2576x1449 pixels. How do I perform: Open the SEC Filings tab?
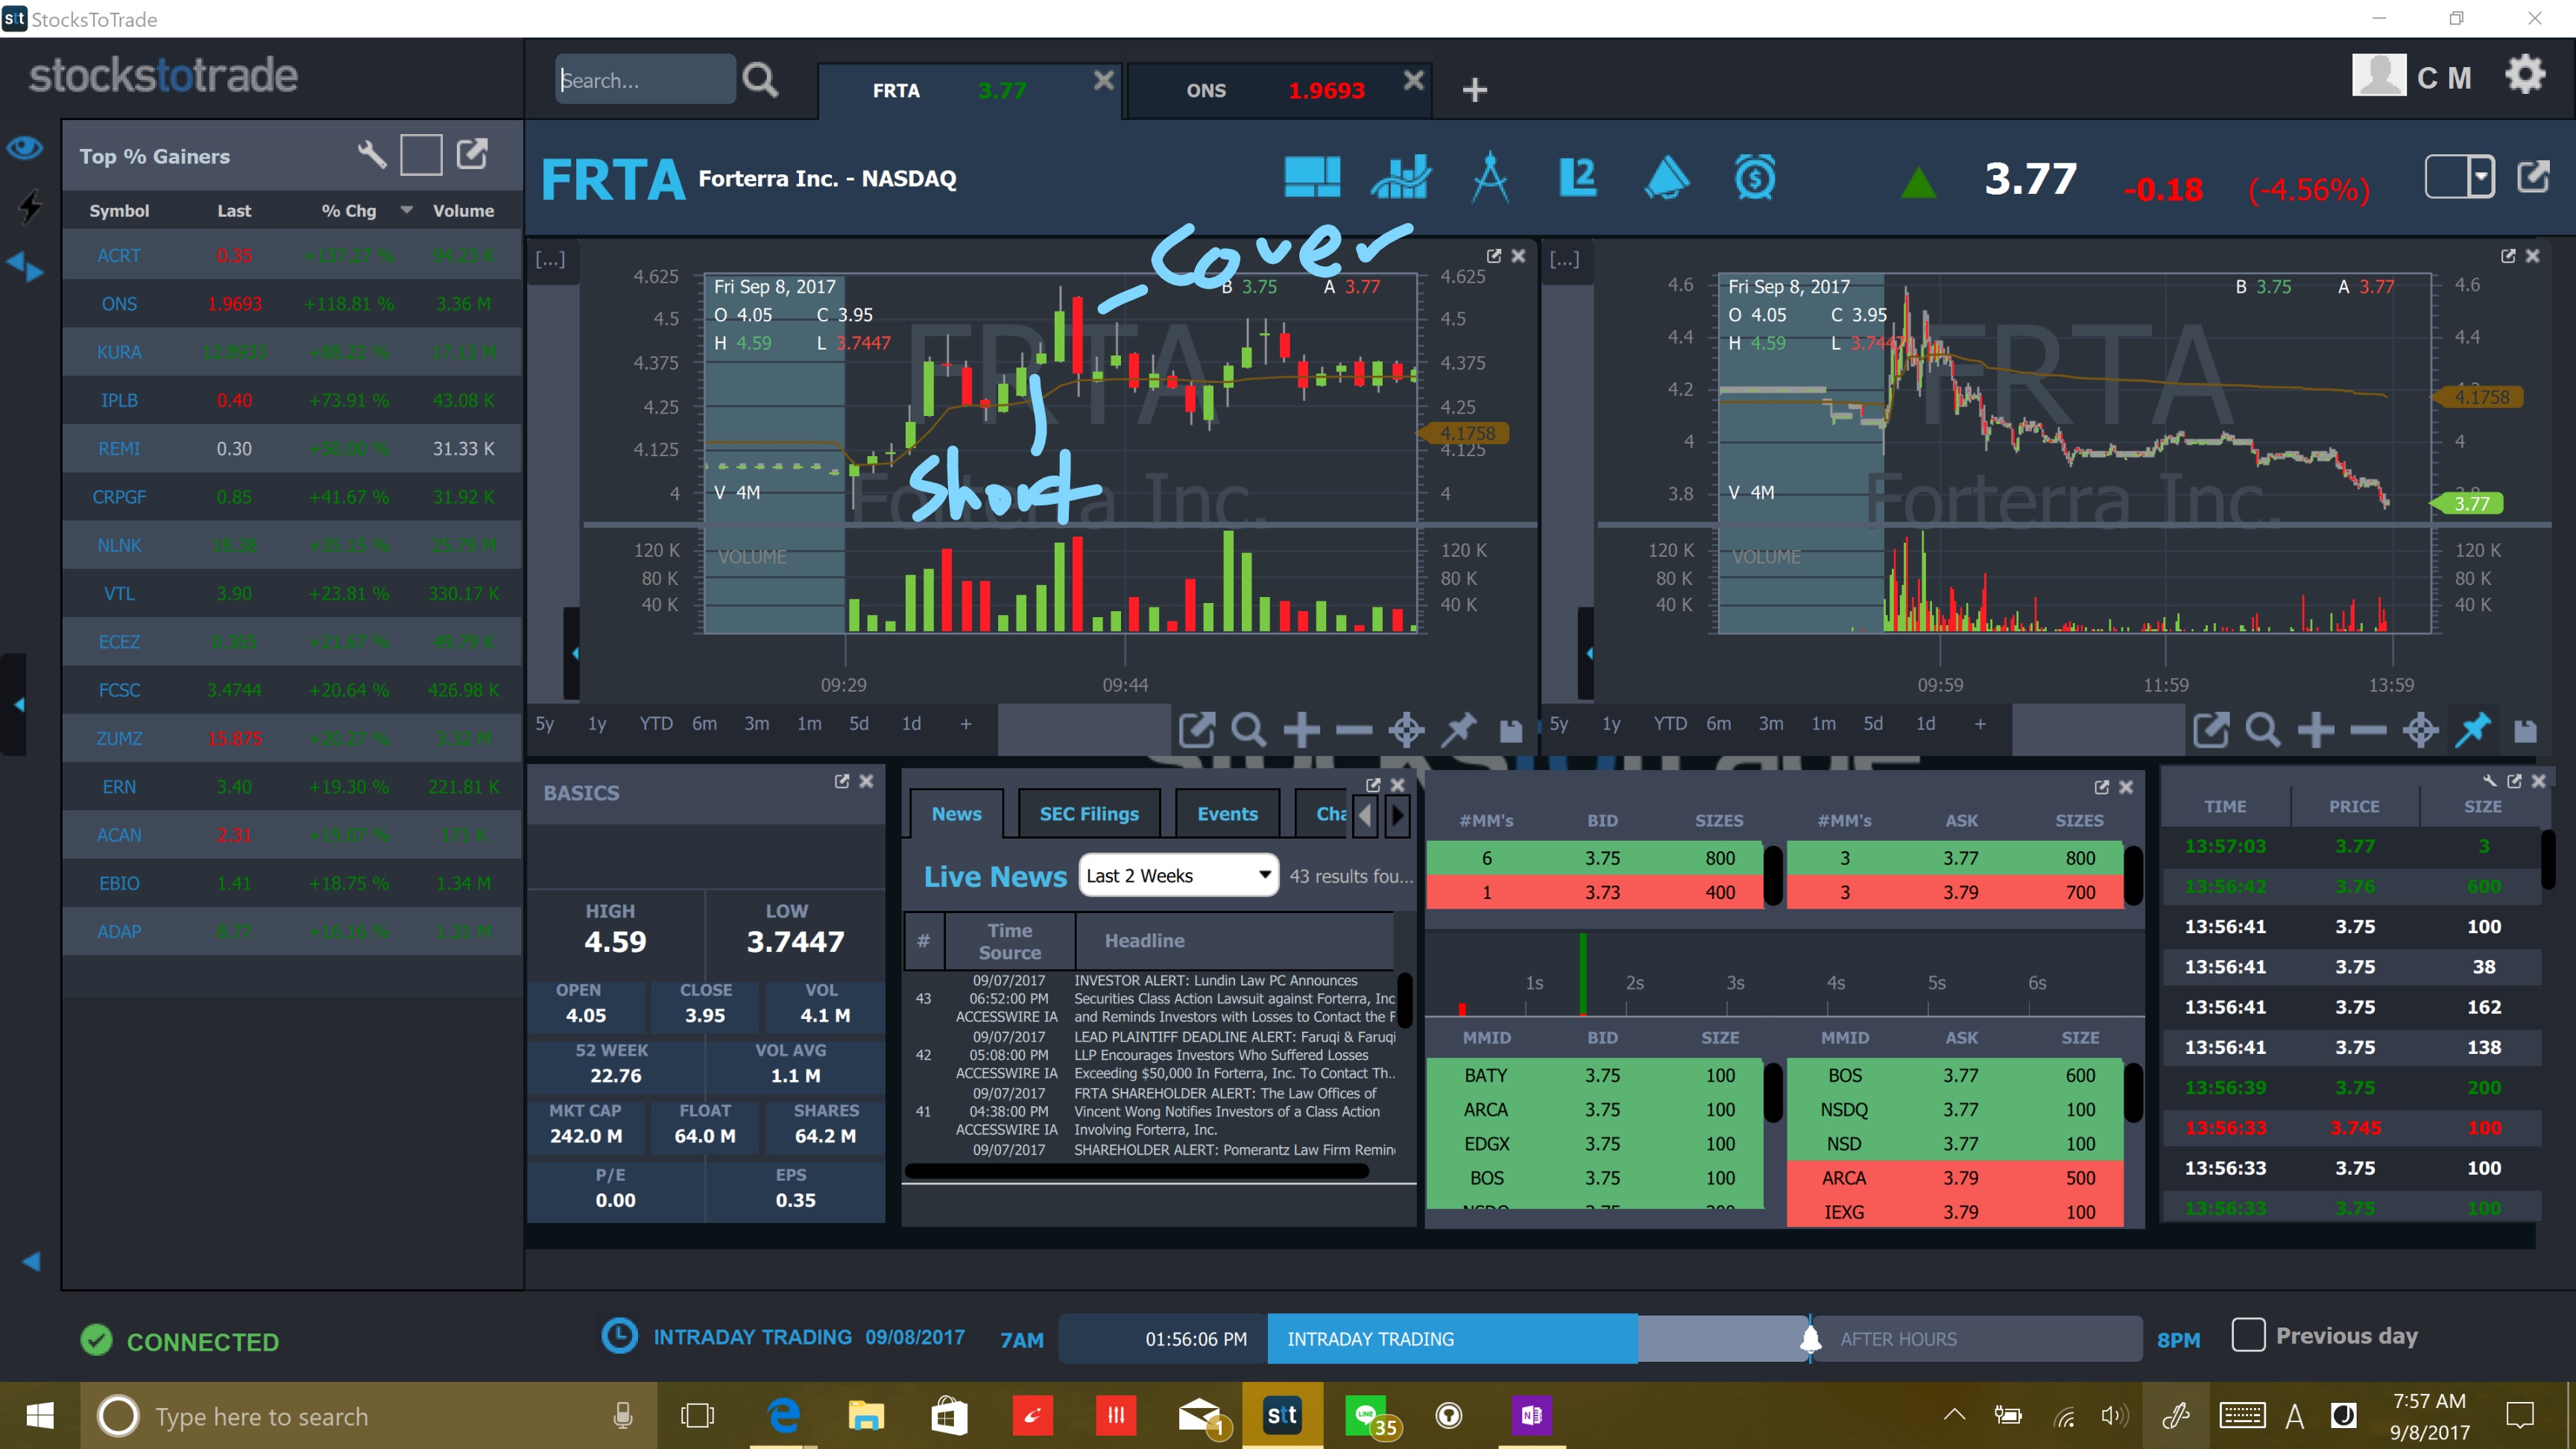(1089, 814)
